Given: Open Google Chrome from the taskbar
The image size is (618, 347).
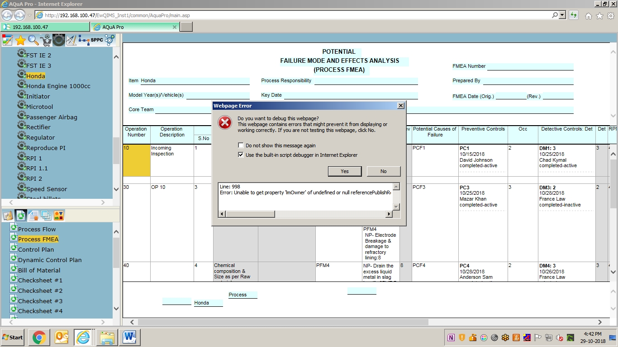Looking at the screenshot, I should pos(39,338).
